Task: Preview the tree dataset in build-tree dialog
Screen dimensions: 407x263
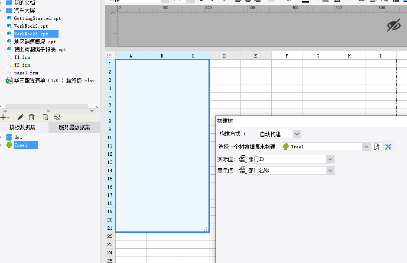Action: (377, 147)
